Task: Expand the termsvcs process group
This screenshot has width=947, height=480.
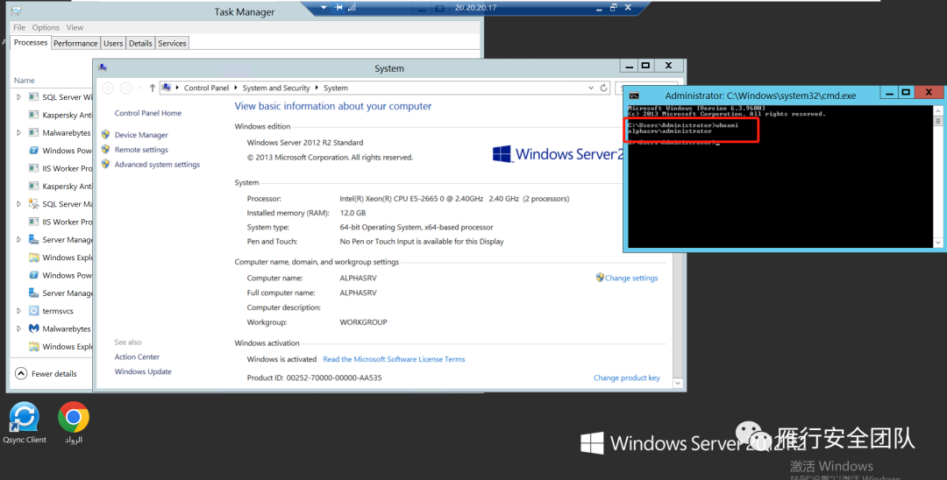Action: coord(18,311)
